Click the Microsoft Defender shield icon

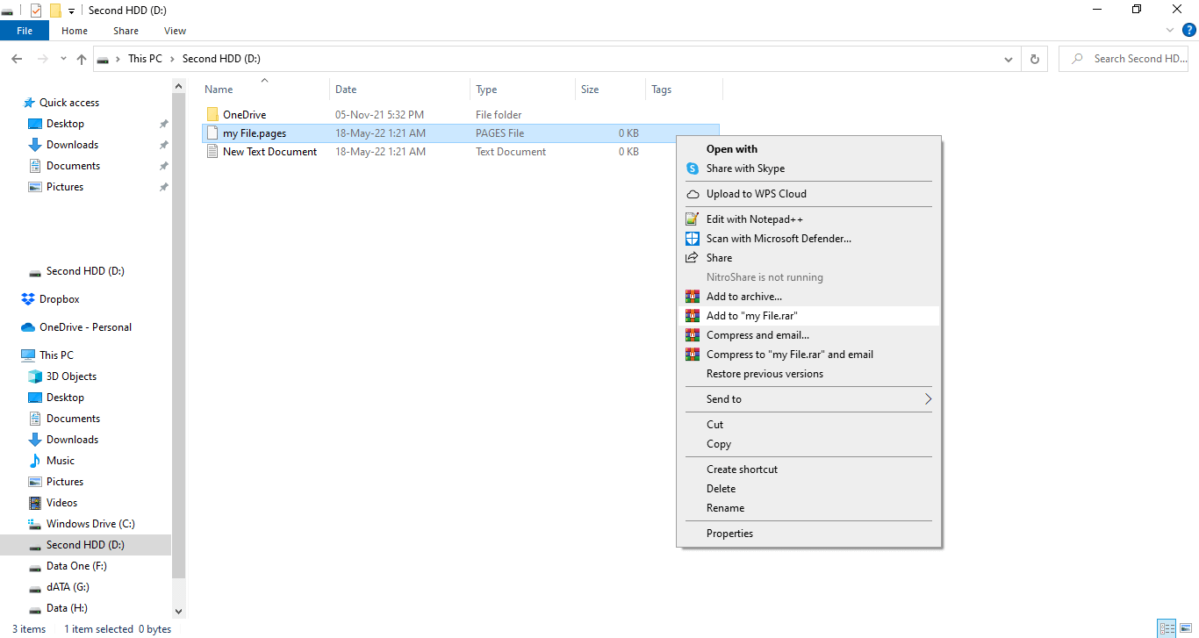click(693, 239)
